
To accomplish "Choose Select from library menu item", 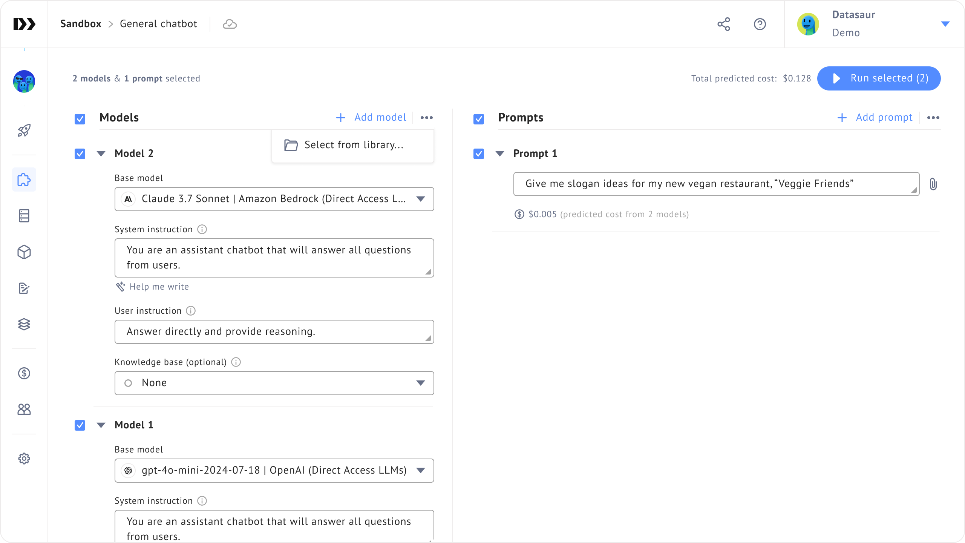I will point(353,145).
